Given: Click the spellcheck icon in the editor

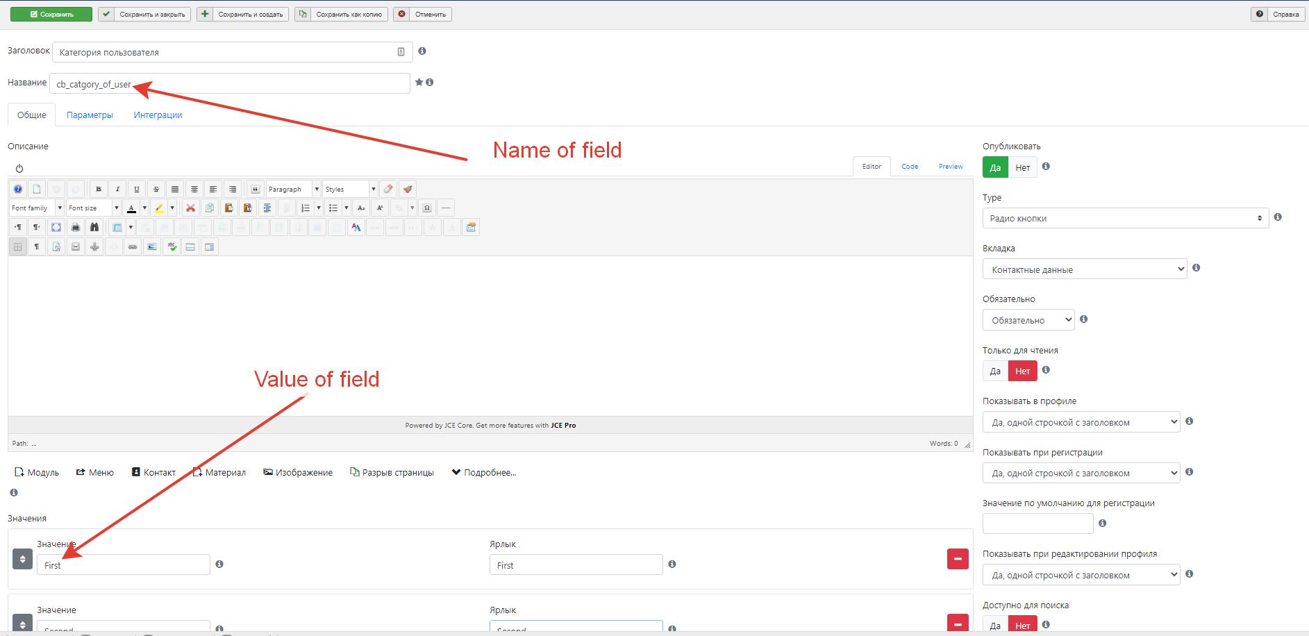Looking at the screenshot, I should [171, 246].
